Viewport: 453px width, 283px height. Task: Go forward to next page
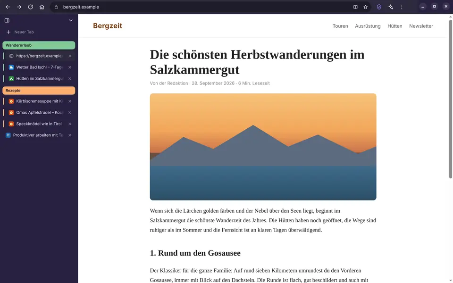pyautogui.click(x=19, y=7)
